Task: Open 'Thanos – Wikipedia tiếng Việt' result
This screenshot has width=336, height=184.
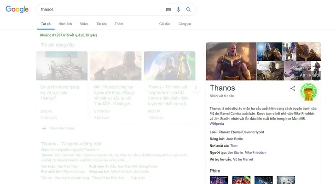Action: point(71,144)
